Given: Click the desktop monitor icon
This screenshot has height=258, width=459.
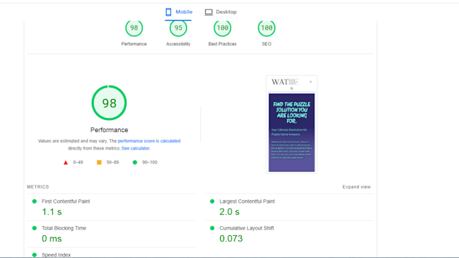Looking at the screenshot, I should pos(209,12).
